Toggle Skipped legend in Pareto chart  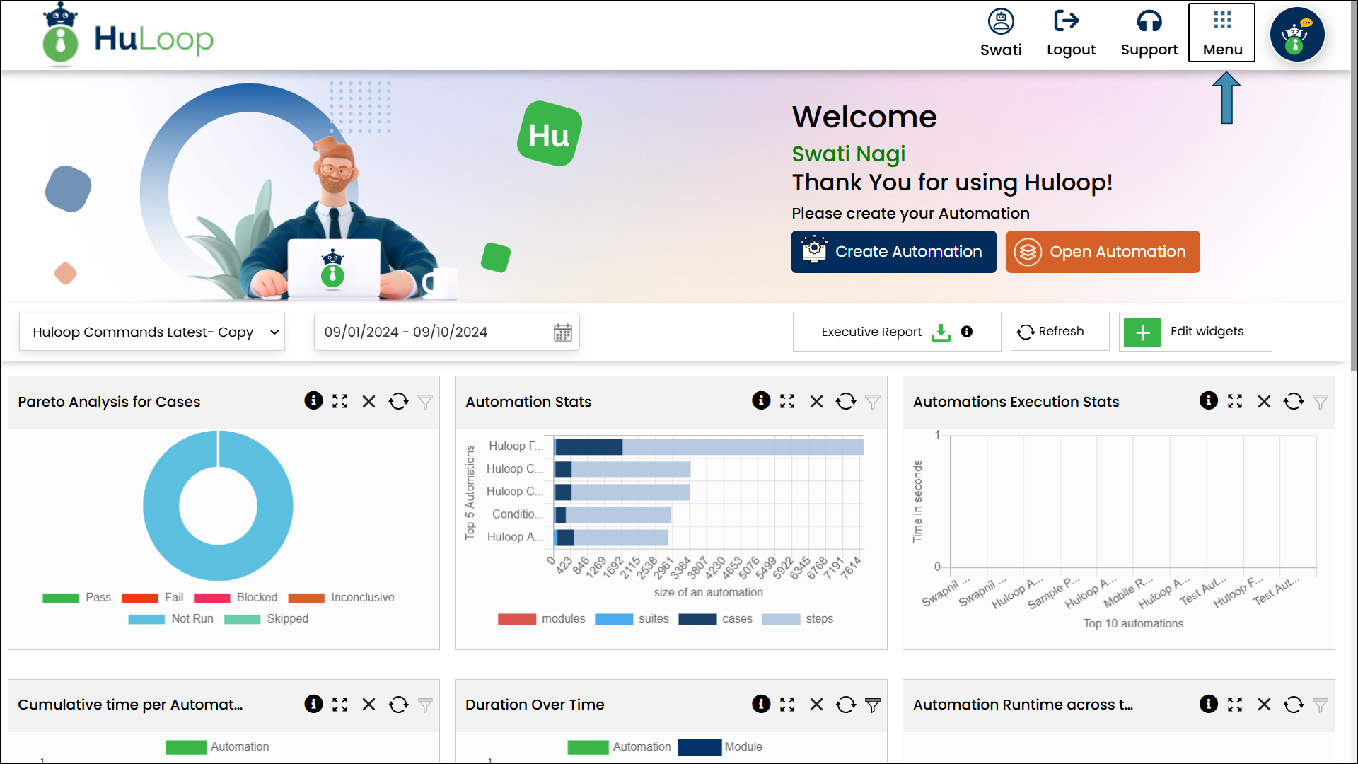coord(267,619)
